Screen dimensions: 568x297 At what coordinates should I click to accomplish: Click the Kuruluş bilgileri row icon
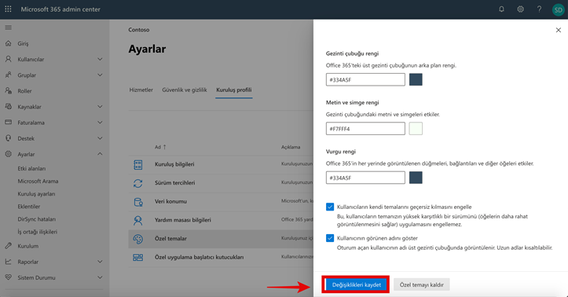coord(138,165)
